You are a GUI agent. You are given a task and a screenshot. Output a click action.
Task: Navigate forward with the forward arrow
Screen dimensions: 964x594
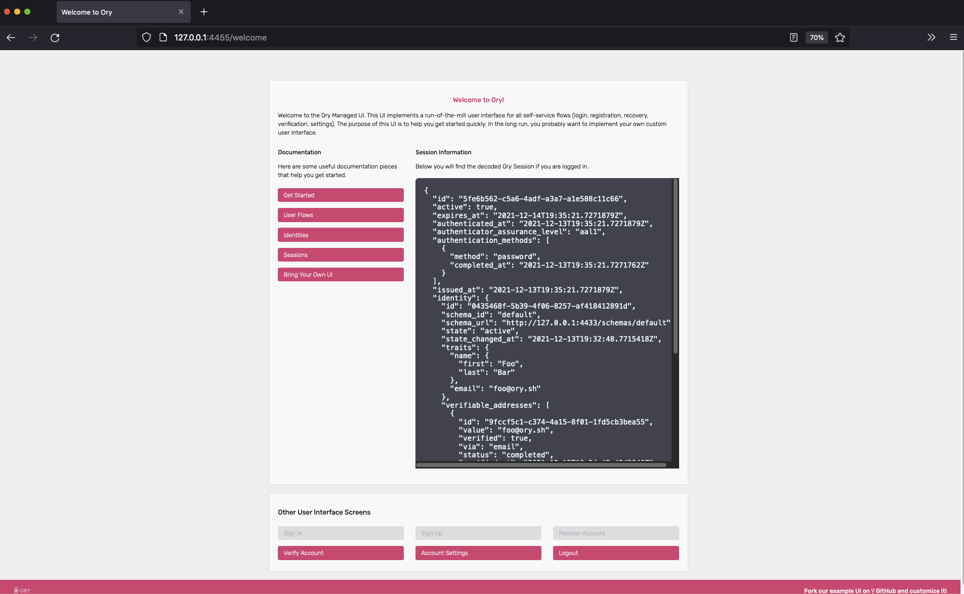[33, 37]
